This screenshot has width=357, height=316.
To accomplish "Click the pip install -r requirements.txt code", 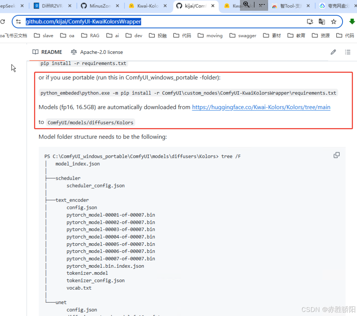I will coord(83,63).
